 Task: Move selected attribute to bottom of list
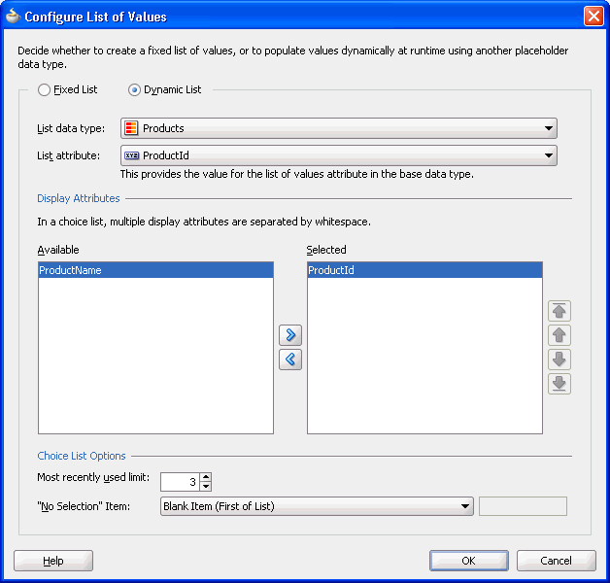pos(559,384)
